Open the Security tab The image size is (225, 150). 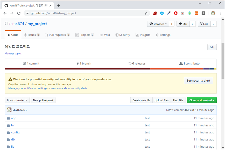click(x=123, y=35)
